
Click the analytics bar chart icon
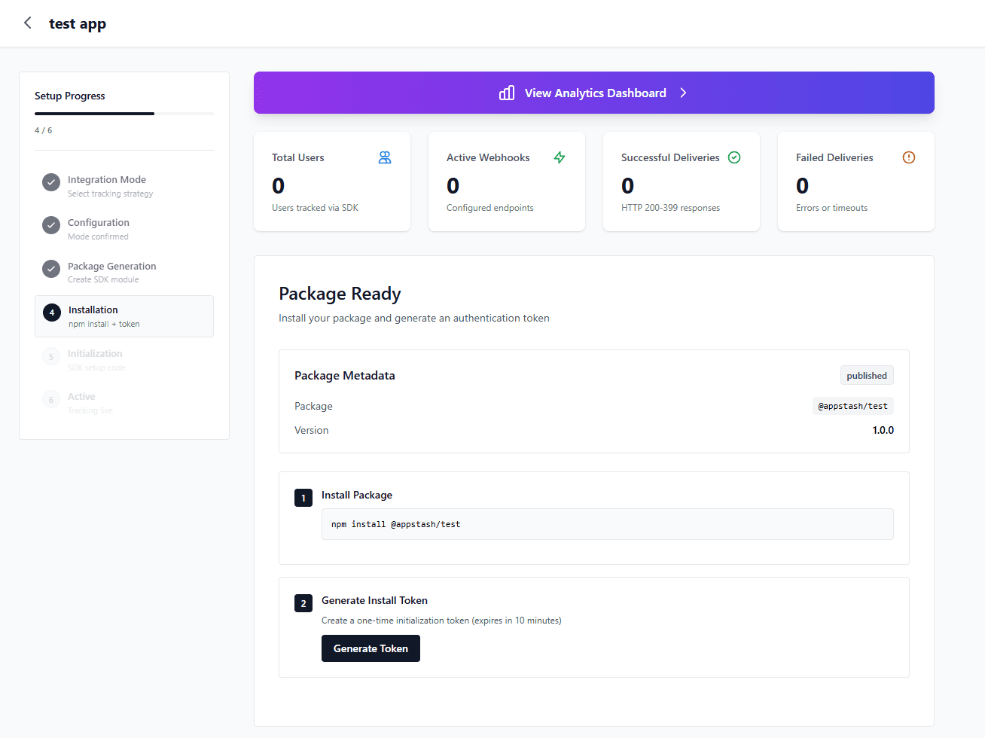click(506, 92)
